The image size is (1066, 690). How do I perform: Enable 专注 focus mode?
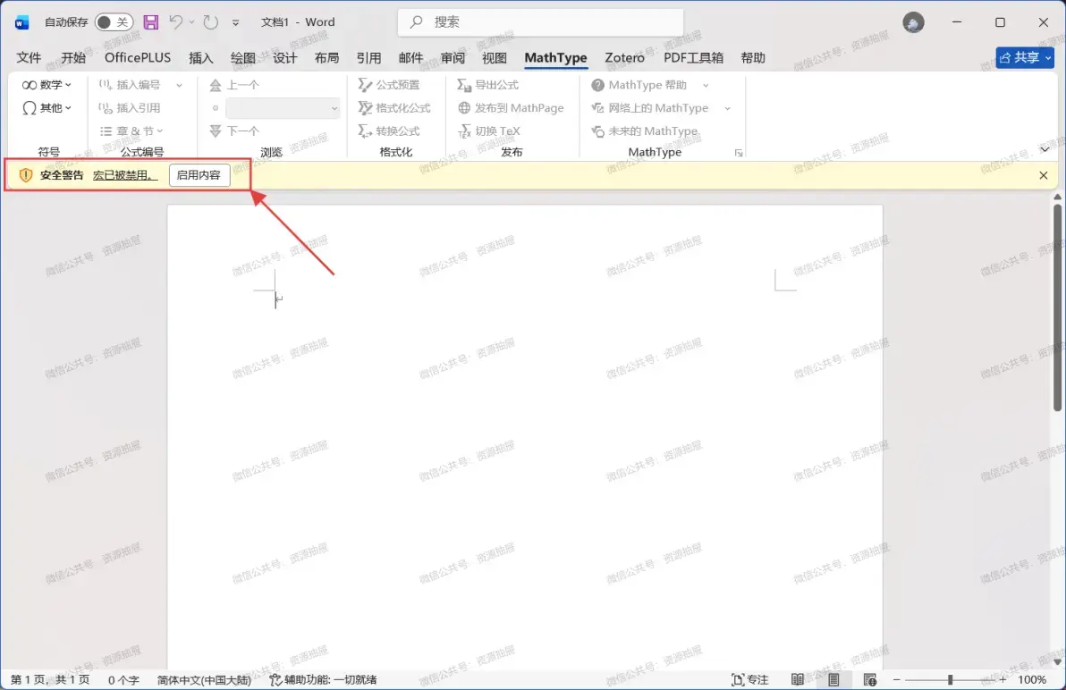(750, 679)
